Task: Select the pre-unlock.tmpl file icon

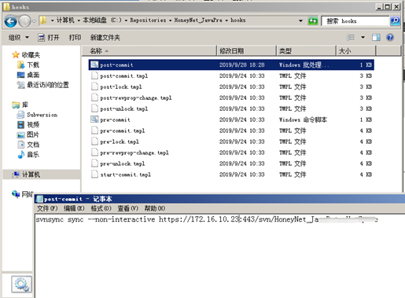Action: pyautogui.click(x=94, y=164)
